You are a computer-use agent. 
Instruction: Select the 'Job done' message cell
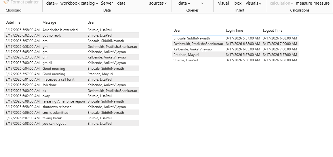(x=50, y=85)
